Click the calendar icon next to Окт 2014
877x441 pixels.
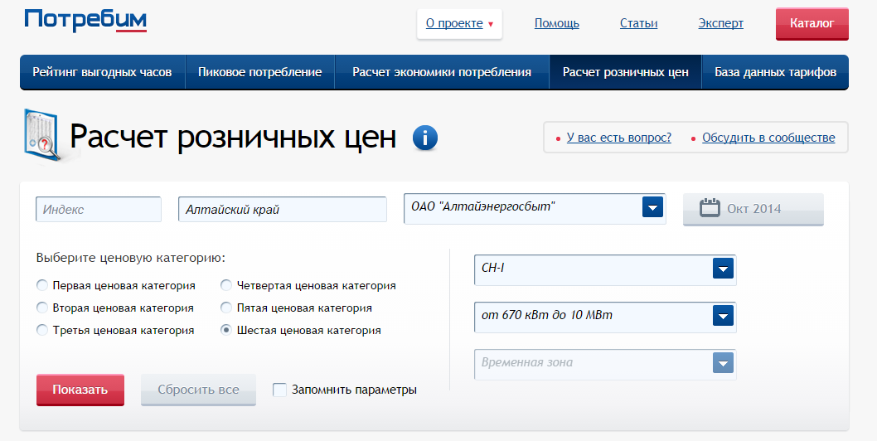[x=710, y=208]
